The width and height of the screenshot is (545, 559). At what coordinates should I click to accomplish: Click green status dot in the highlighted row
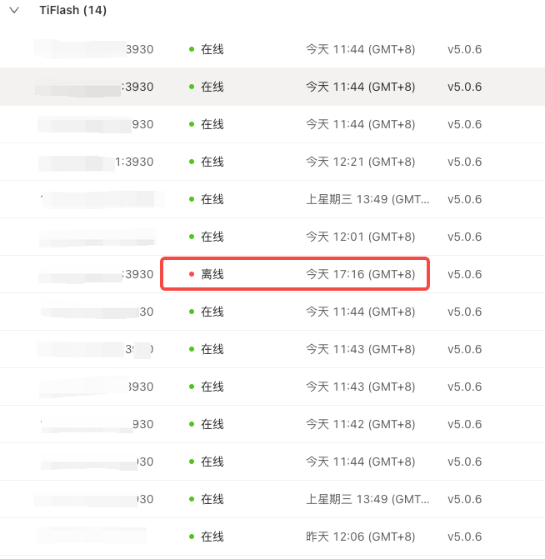192,87
